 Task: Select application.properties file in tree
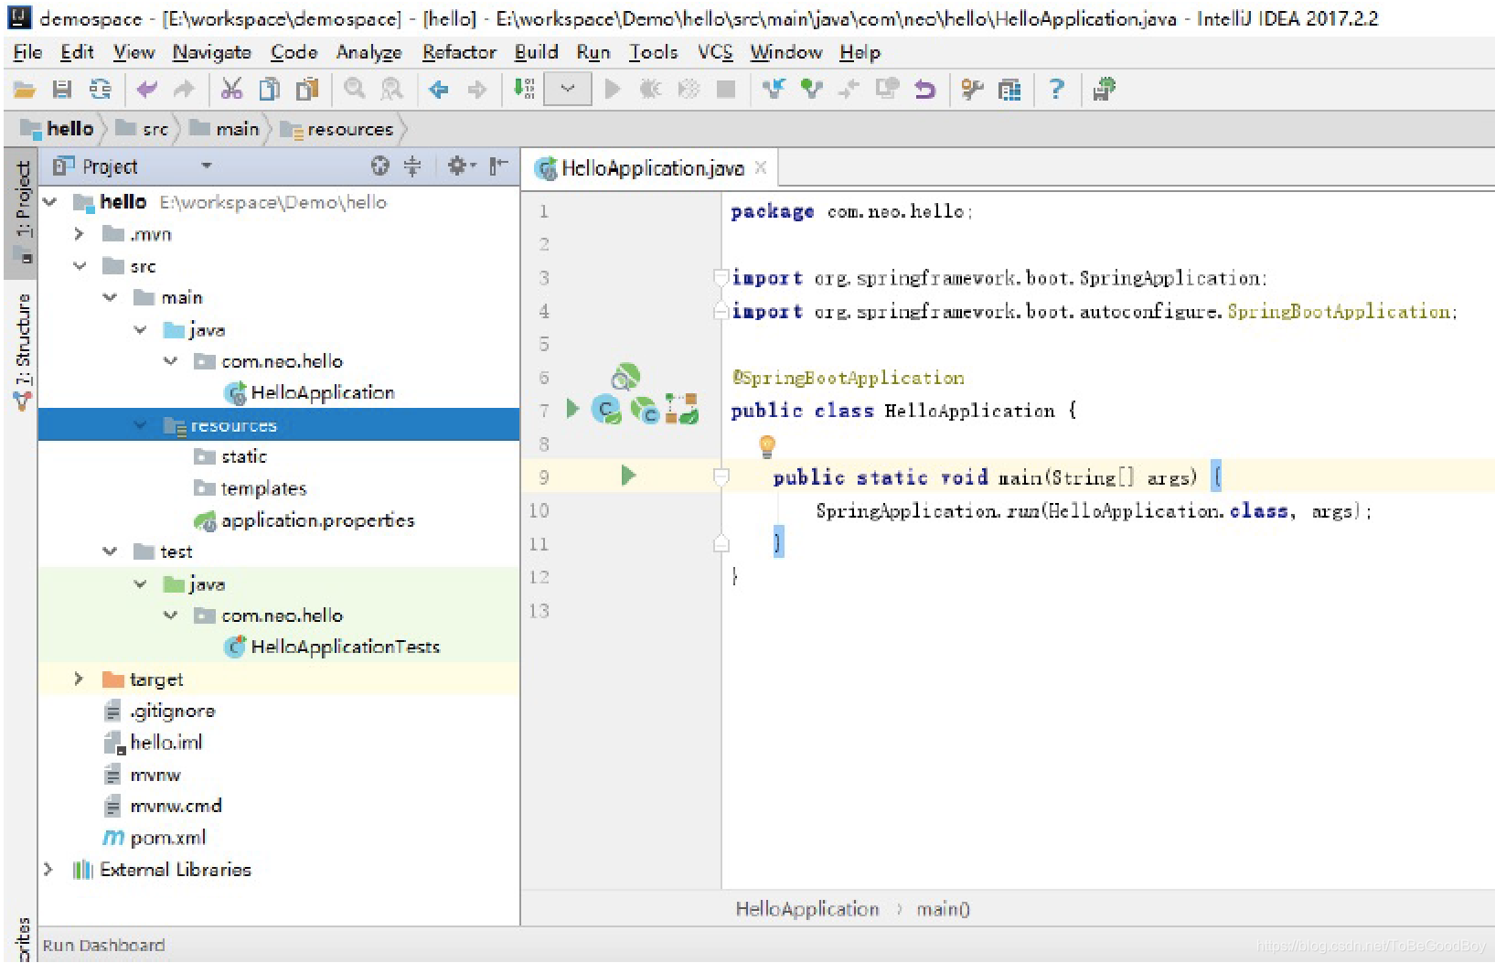point(317,520)
